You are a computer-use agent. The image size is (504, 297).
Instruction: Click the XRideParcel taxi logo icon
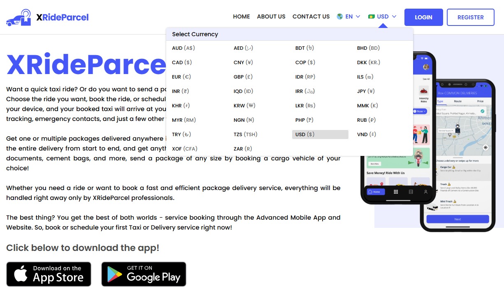(x=19, y=17)
